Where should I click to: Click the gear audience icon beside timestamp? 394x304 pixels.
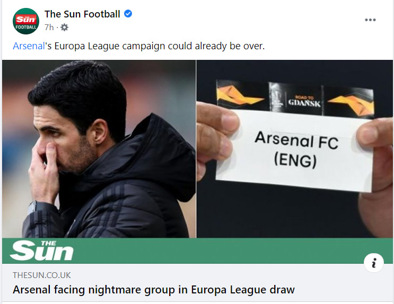64,28
